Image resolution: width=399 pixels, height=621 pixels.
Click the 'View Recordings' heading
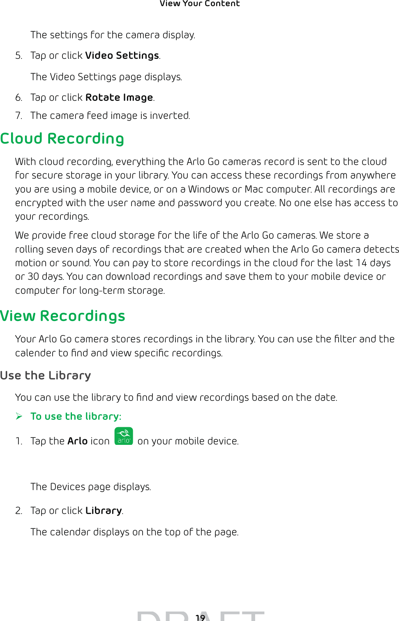tap(62, 316)
